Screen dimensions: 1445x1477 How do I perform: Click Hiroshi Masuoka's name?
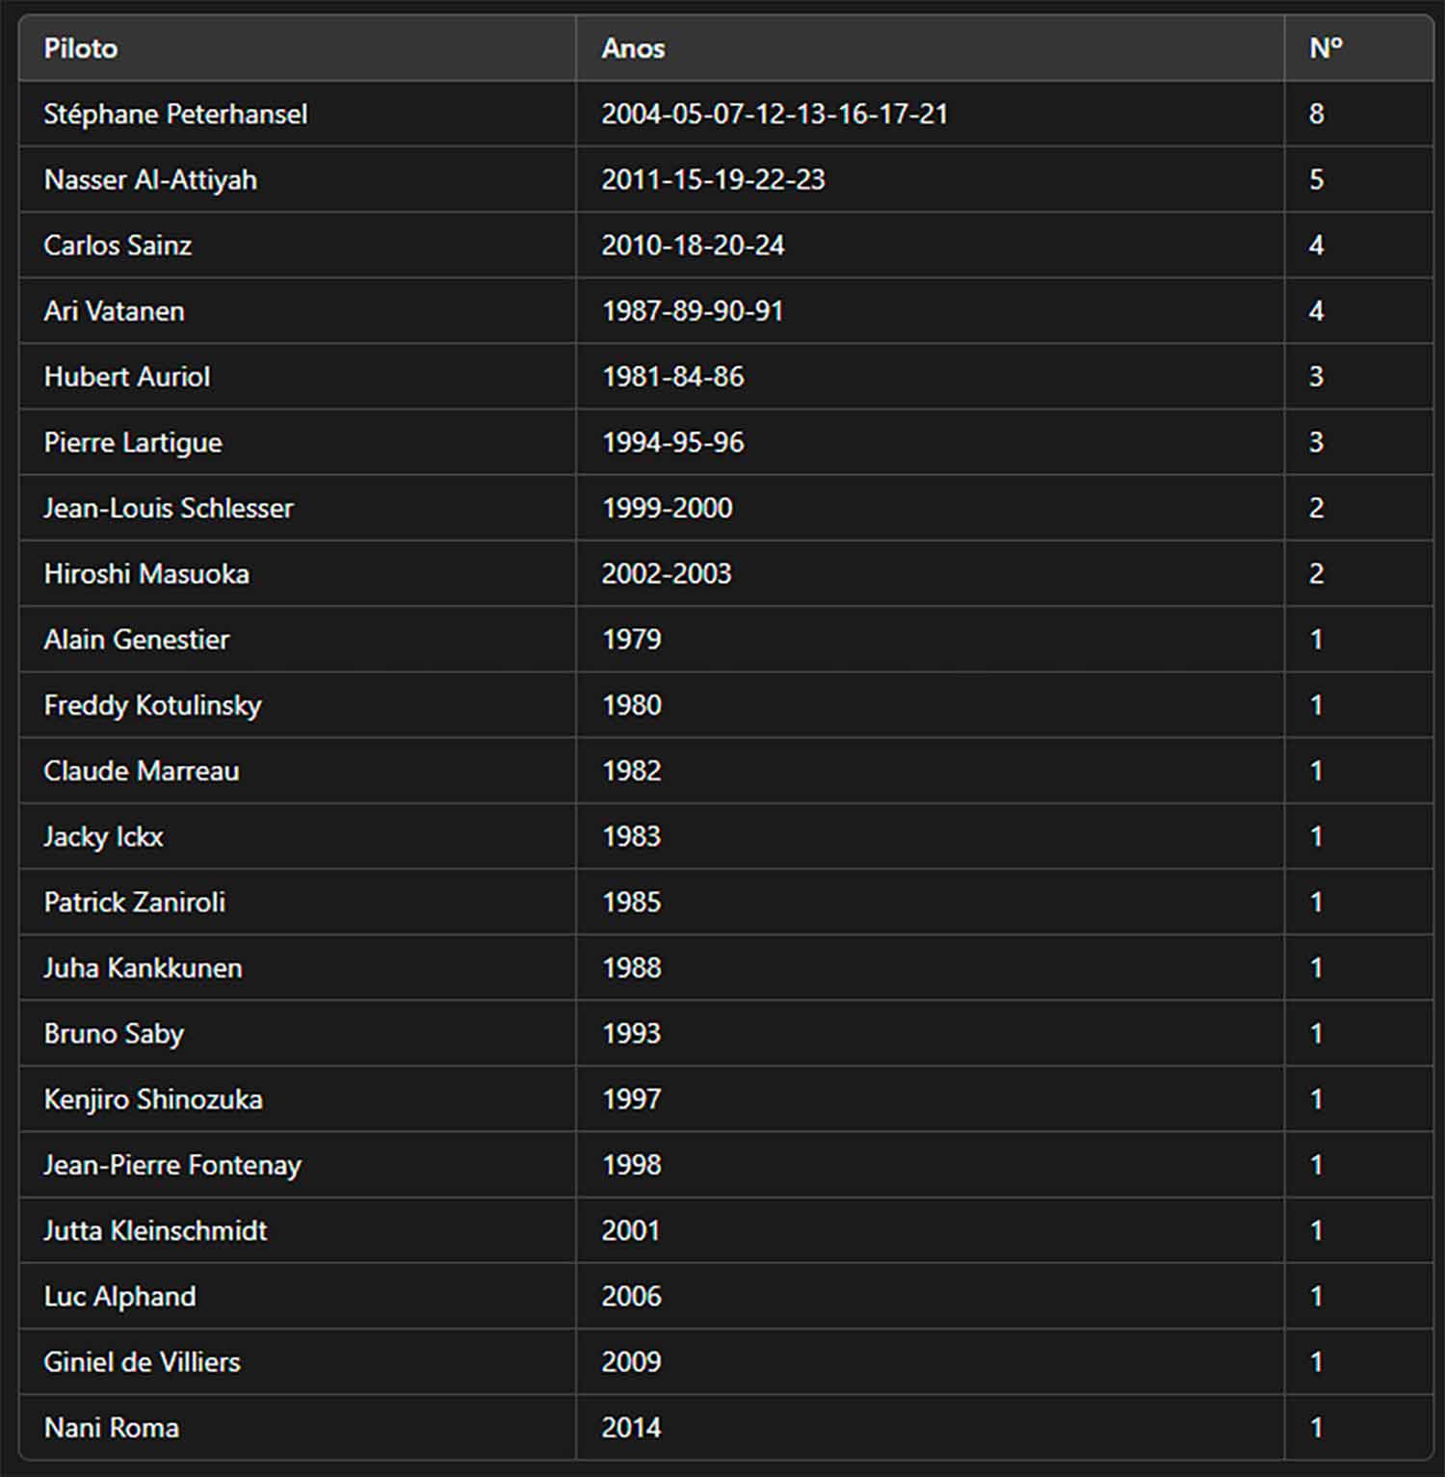(x=146, y=574)
